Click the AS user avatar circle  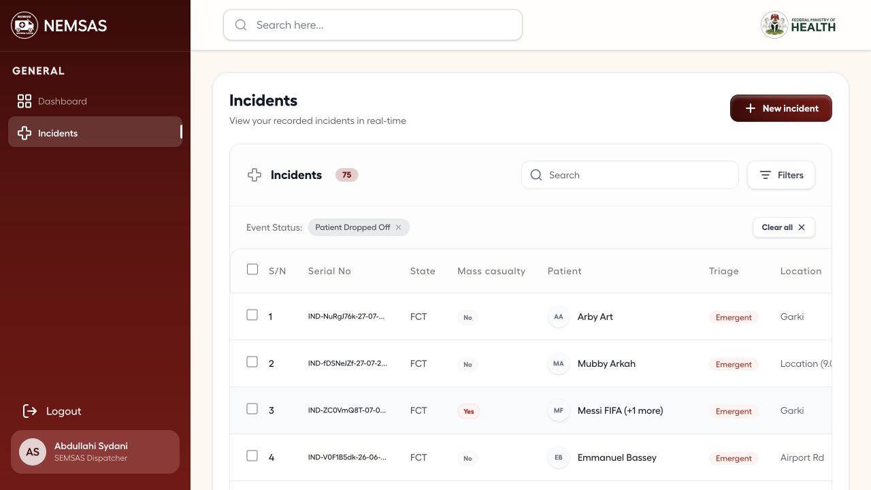pos(33,452)
